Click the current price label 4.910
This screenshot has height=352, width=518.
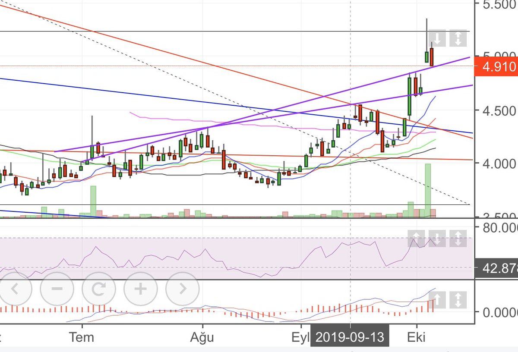496,66
